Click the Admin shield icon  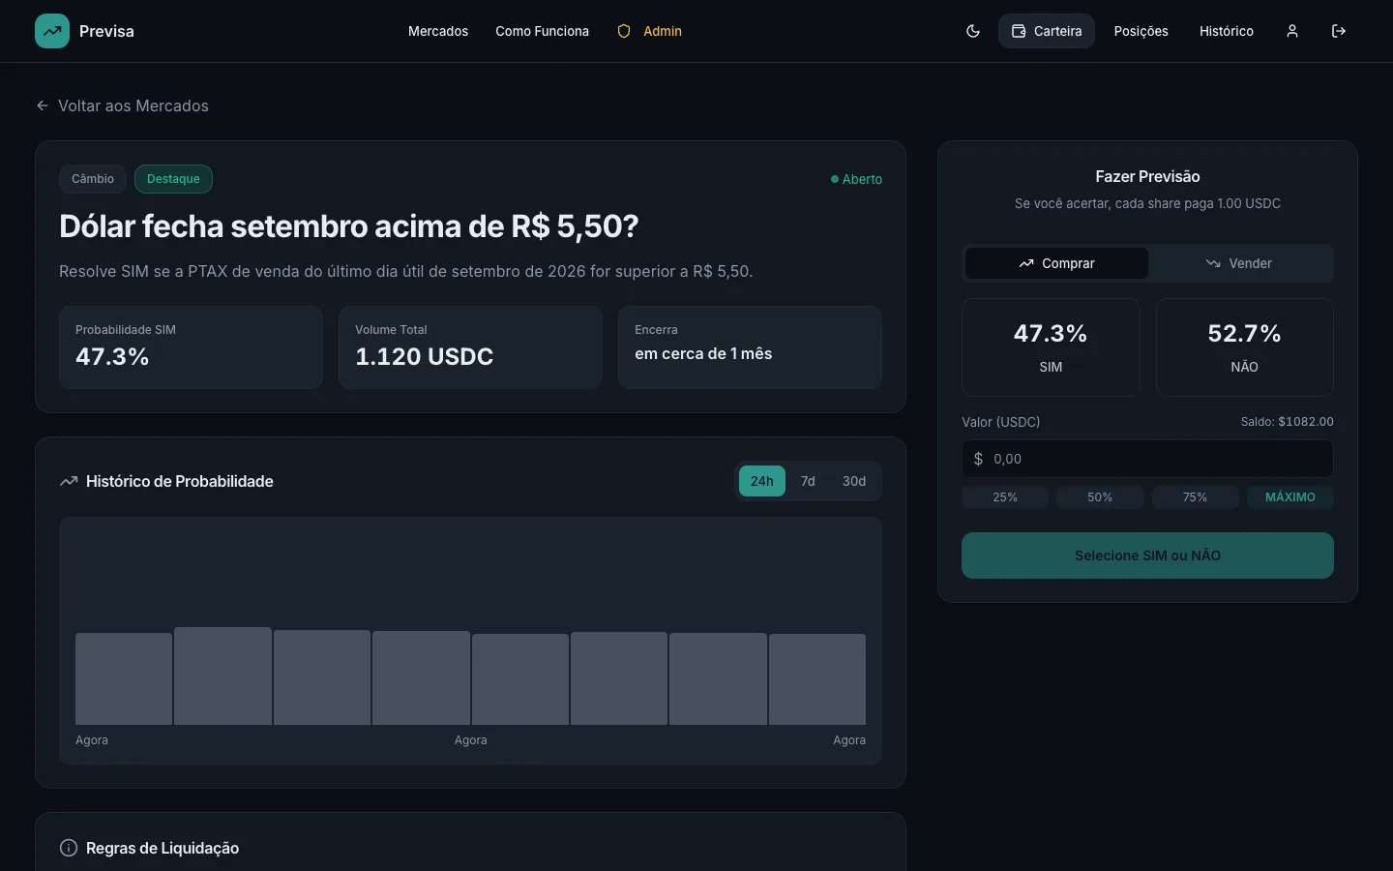(624, 31)
